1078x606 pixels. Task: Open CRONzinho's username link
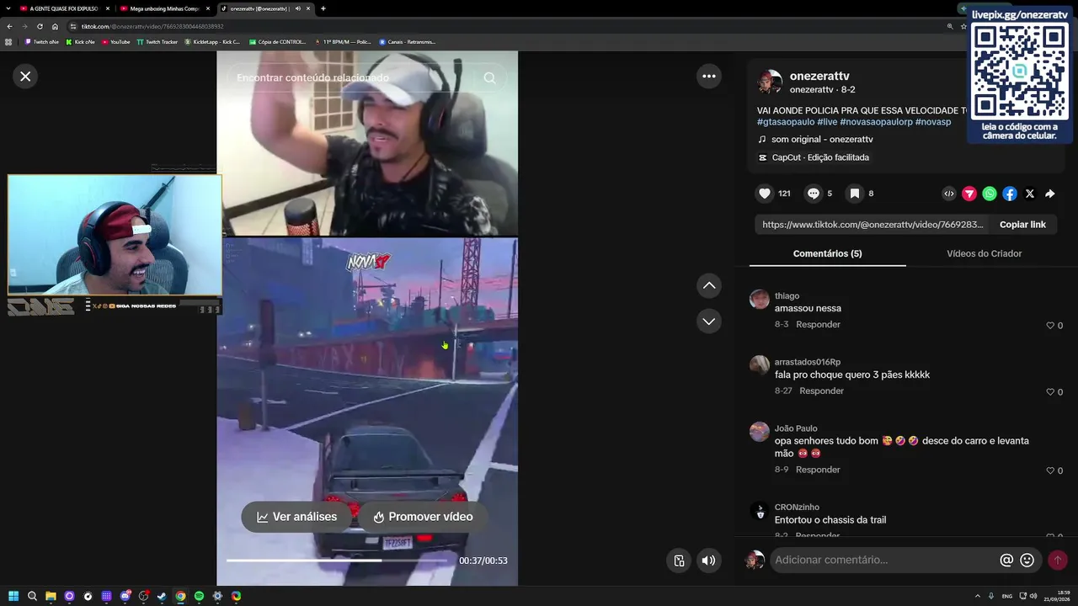[796, 508]
